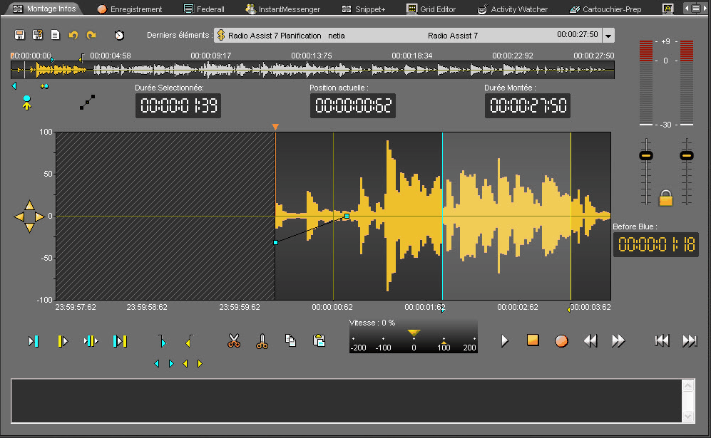The width and height of the screenshot is (711, 438).
Task: Expand the Derniers éléments dropdown
Action: point(608,36)
